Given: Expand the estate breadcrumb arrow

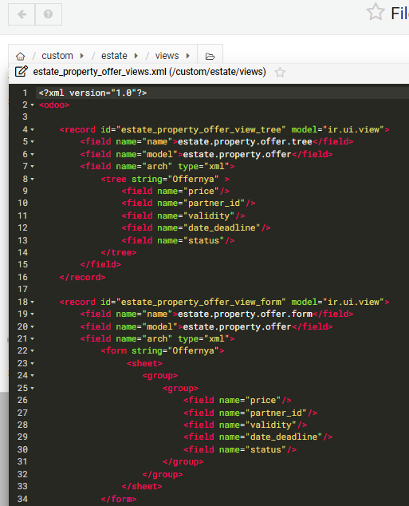Looking at the screenshot, I should [136, 56].
